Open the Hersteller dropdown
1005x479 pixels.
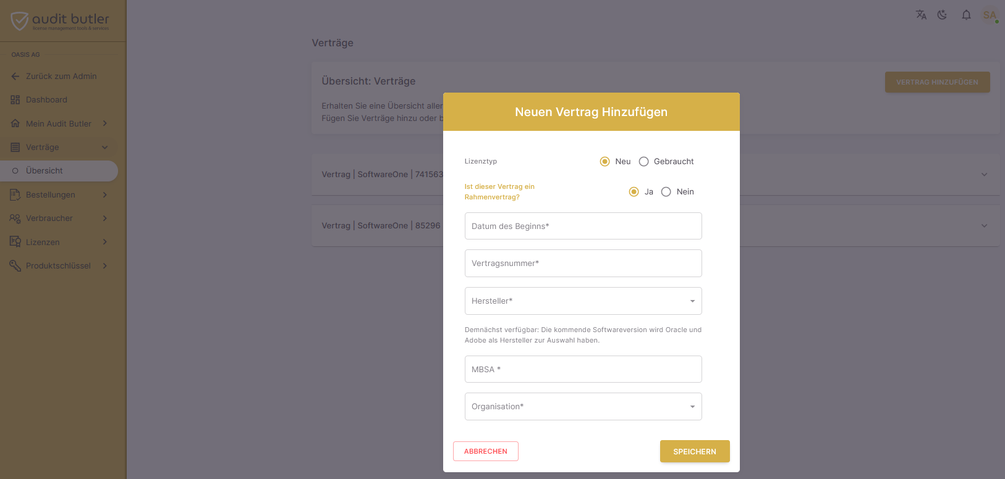pyautogui.click(x=583, y=301)
